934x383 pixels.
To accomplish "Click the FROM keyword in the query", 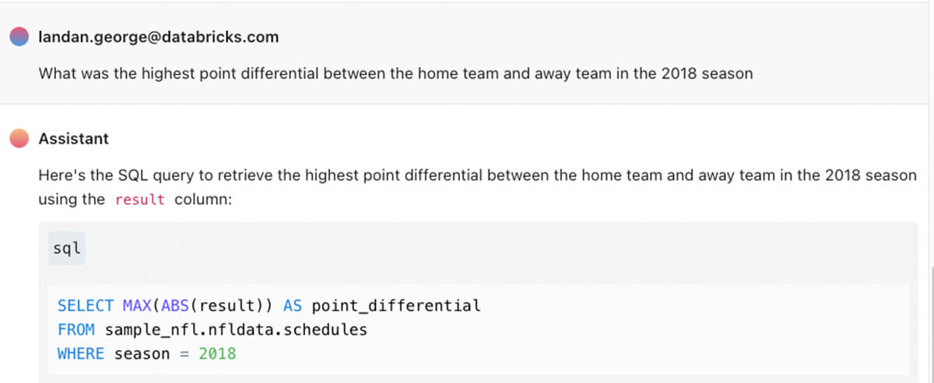I will tap(76, 330).
